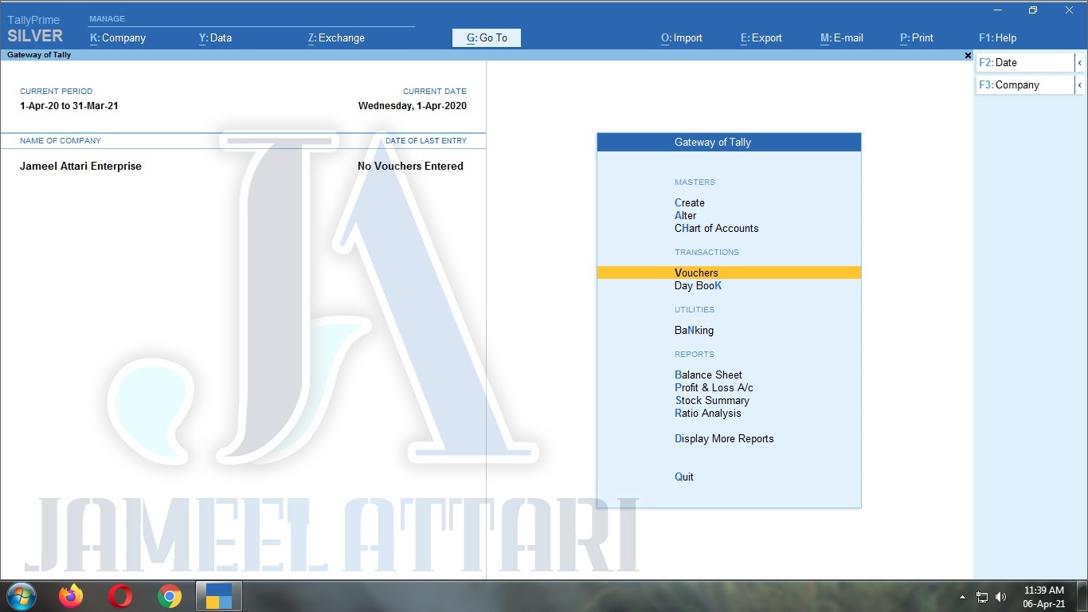Open Day Book

[699, 285]
